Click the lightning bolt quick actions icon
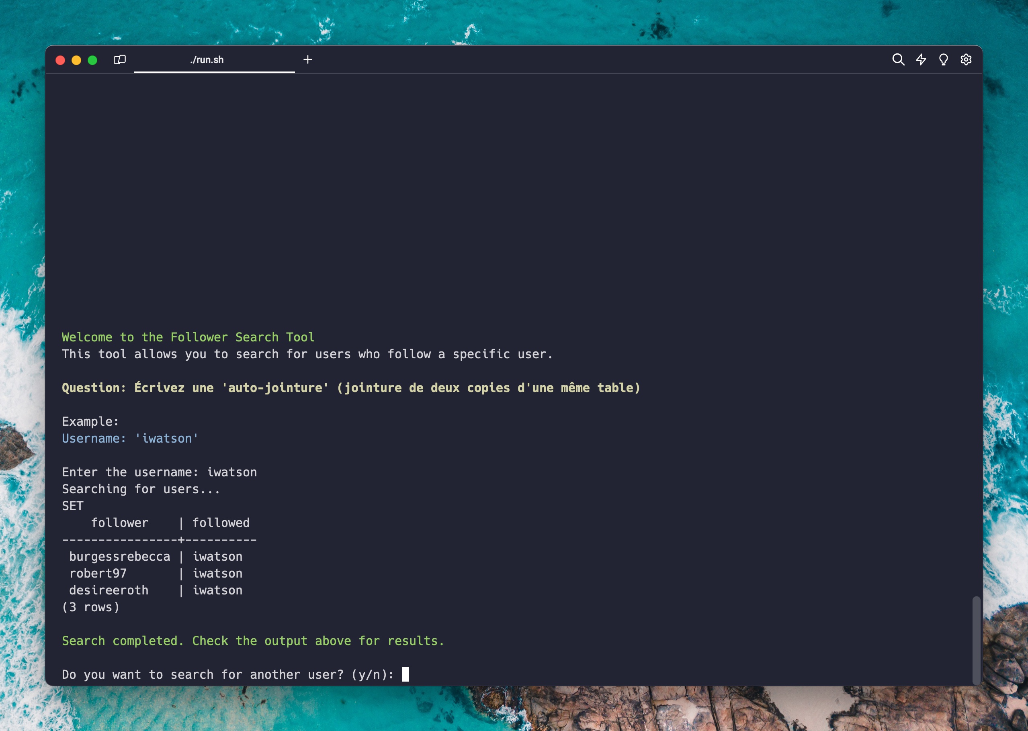Image resolution: width=1028 pixels, height=731 pixels. 921,59
